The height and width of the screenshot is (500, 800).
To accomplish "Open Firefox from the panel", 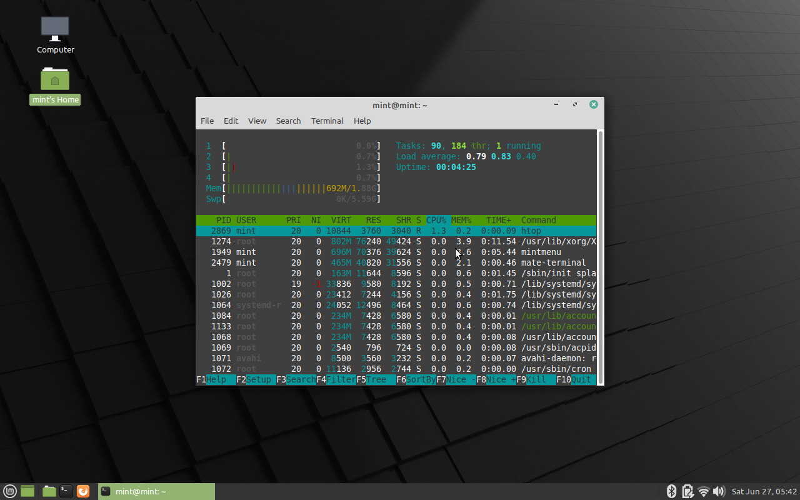I will click(83, 491).
